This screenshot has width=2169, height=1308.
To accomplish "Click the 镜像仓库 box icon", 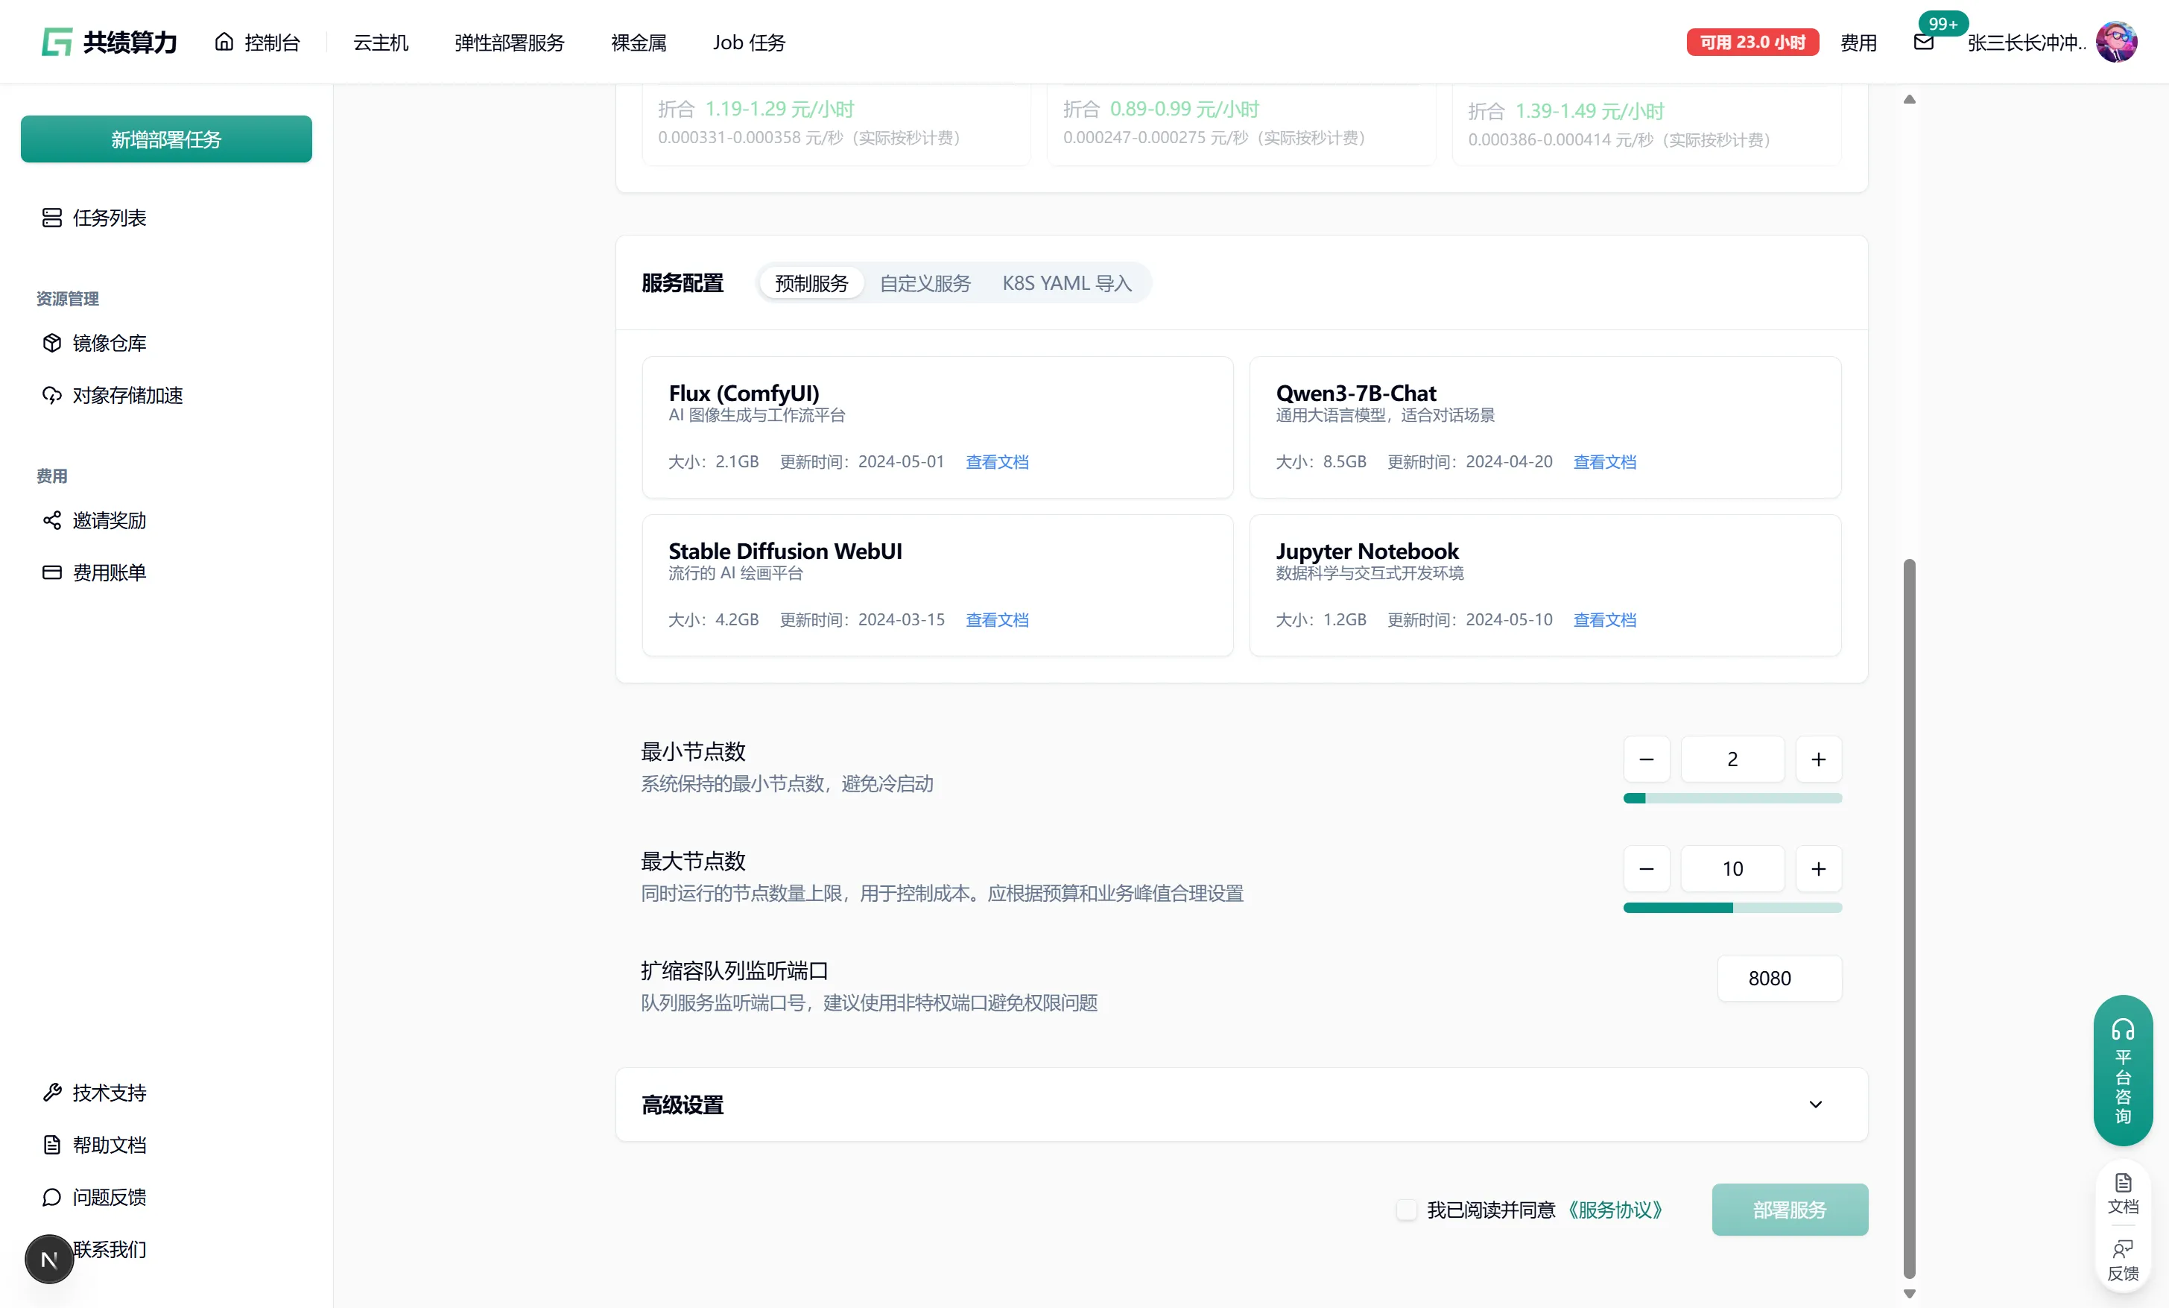I will (52, 342).
